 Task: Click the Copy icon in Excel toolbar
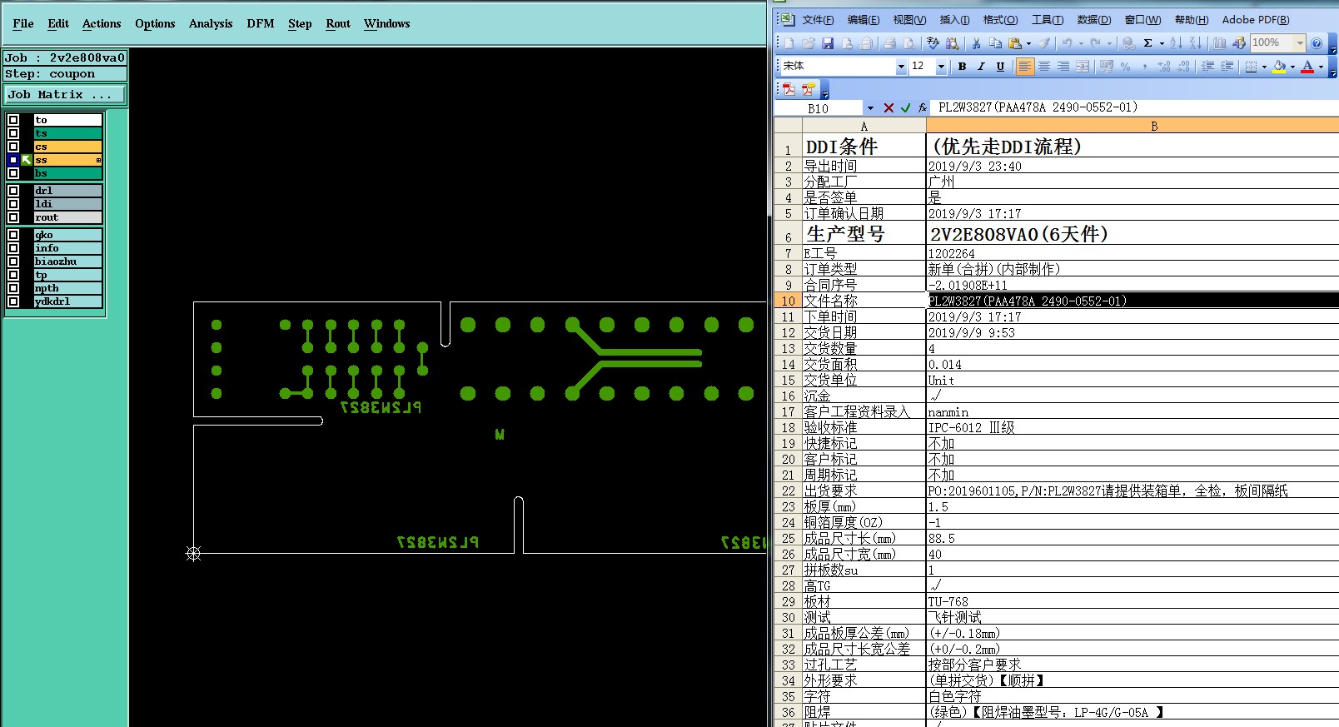pyautogui.click(x=995, y=43)
